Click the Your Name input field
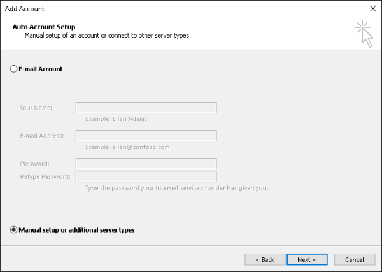Screen dimensions: 382x272 (146, 108)
